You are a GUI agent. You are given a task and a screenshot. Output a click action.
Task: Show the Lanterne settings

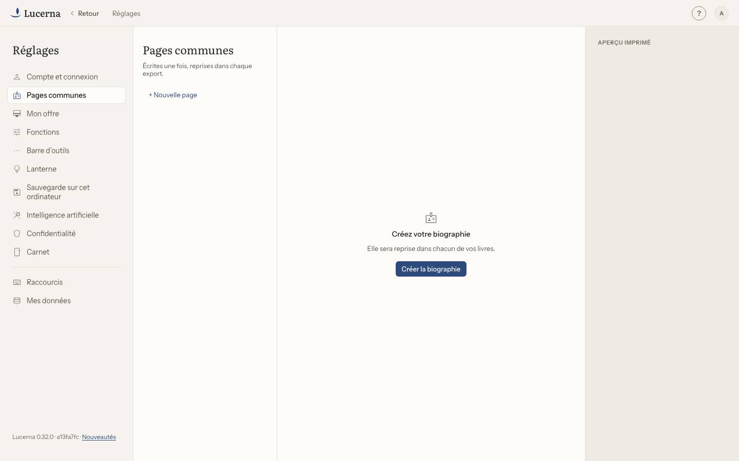pos(67,169)
